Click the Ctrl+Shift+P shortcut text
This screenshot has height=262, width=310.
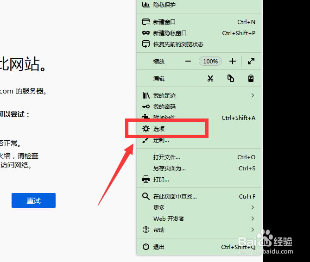[239, 33]
